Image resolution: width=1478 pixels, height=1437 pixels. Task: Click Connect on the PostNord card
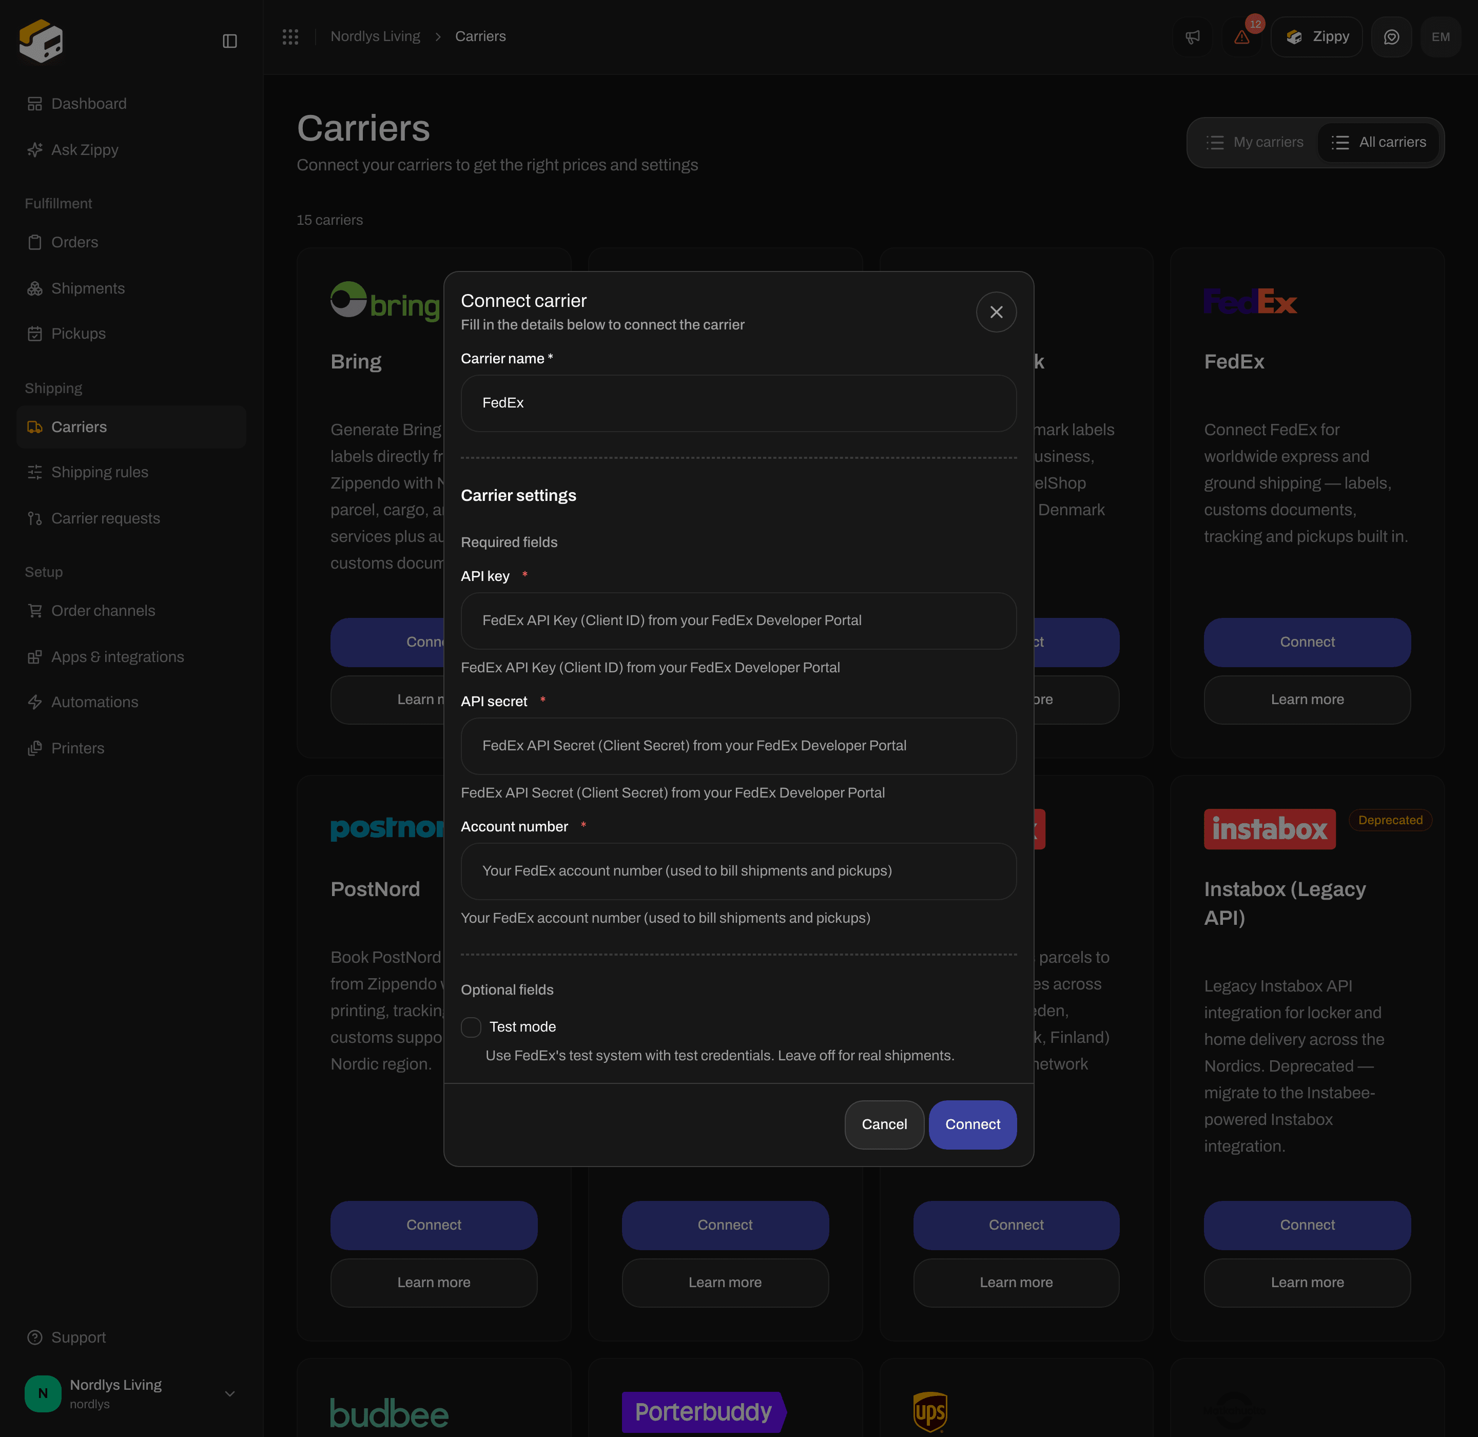[433, 1225]
